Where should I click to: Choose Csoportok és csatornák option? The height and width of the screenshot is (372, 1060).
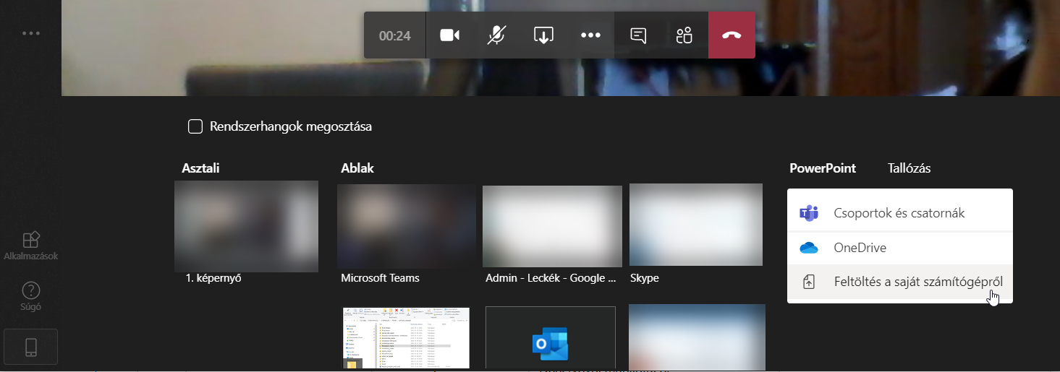coord(899,213)
